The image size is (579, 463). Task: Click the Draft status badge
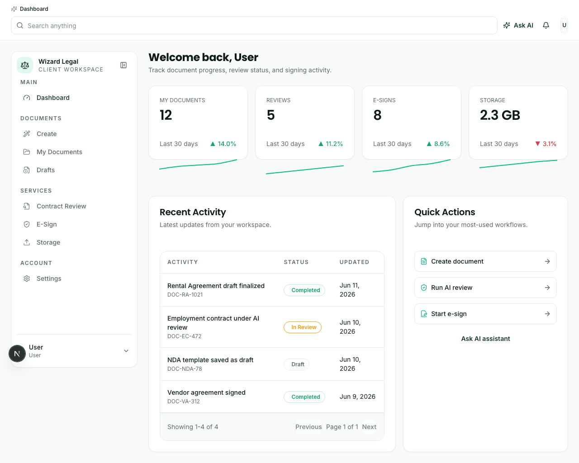point(297,364)
